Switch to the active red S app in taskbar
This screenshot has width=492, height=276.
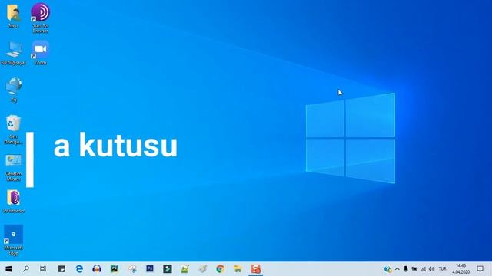coord(256,269)
